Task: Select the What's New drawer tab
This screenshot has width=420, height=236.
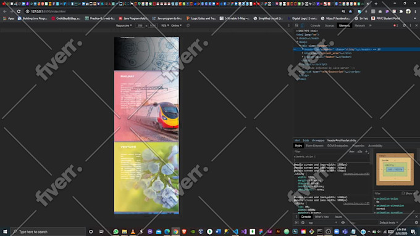Action: [322, 217]
